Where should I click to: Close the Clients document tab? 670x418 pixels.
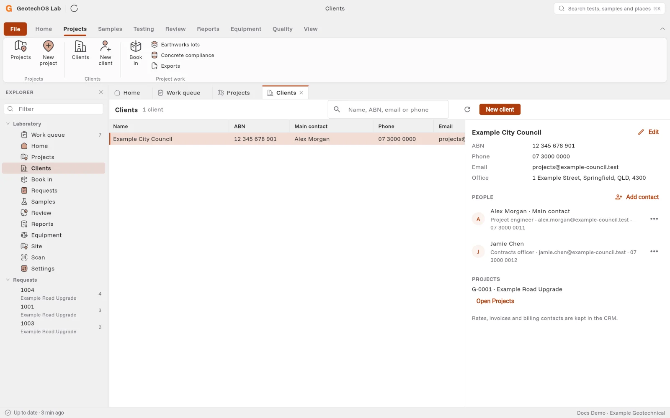click(x=301, y=93)
